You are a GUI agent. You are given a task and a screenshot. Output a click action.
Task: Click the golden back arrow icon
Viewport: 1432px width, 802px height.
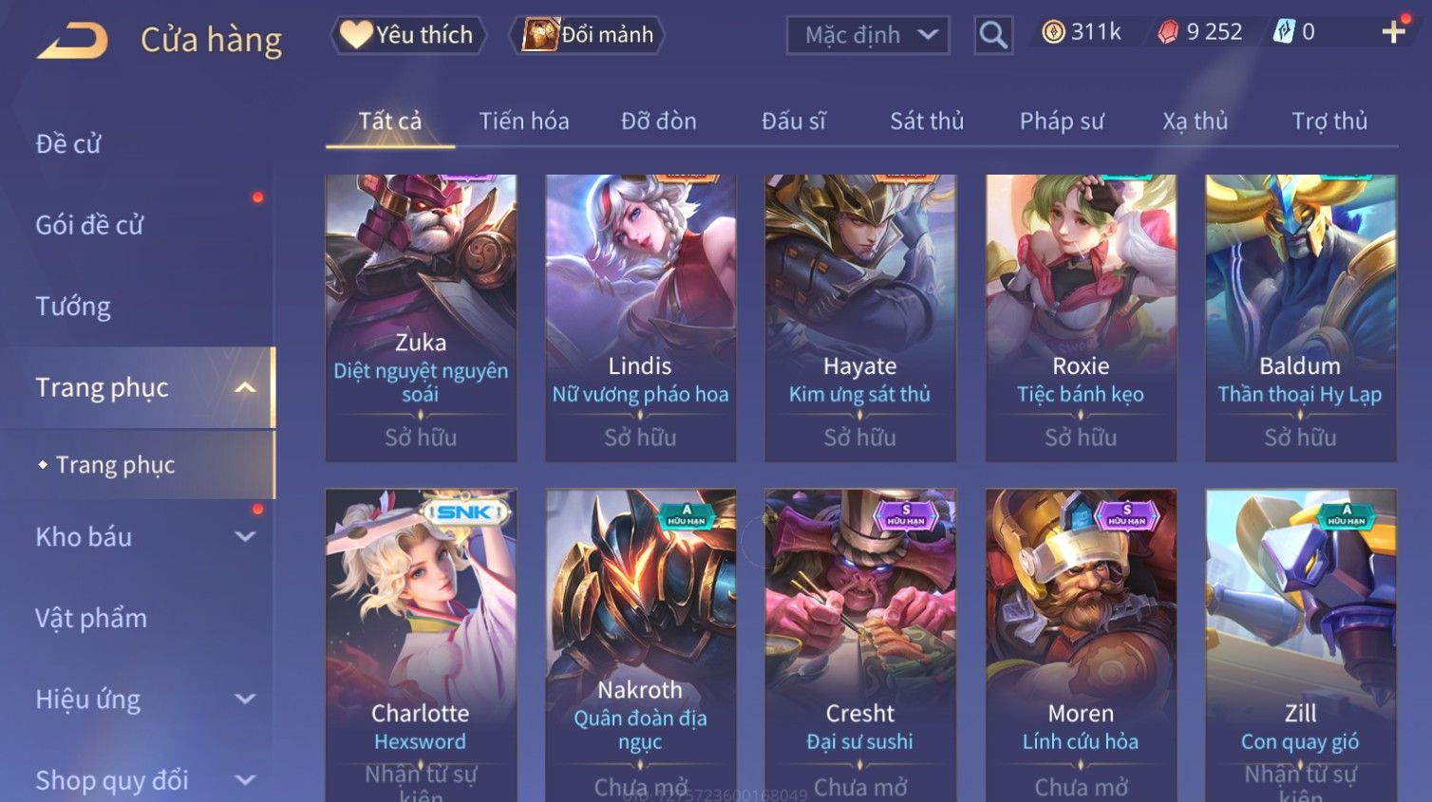click(x=73, y=41)
